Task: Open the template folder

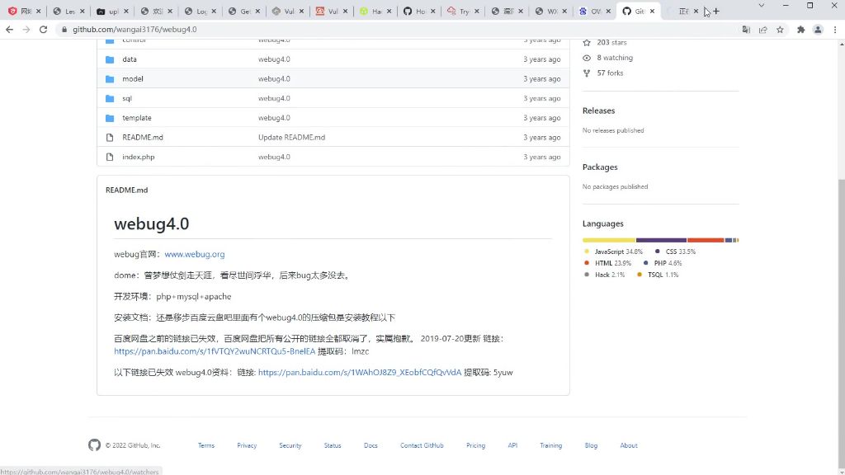Action: pos(137,118)
